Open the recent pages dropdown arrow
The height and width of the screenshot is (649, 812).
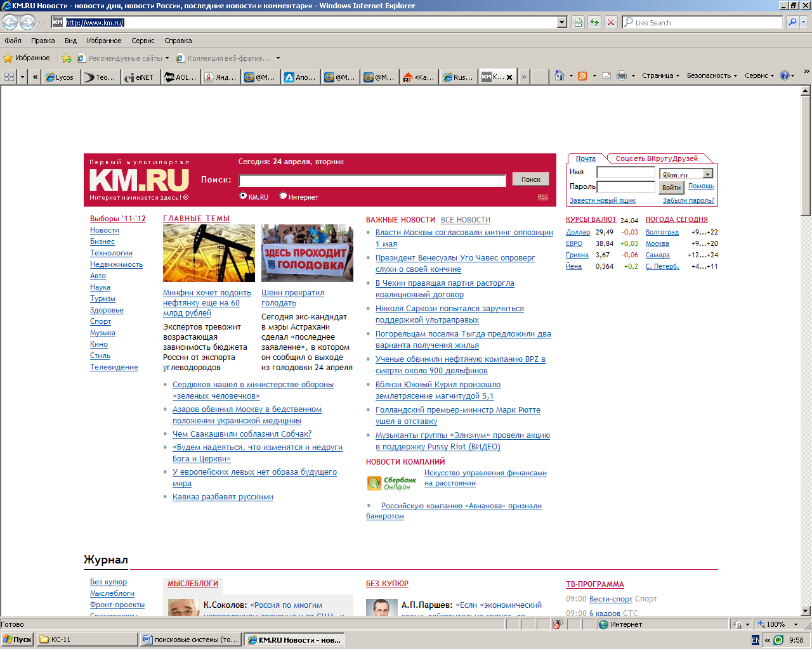point(42,22)
